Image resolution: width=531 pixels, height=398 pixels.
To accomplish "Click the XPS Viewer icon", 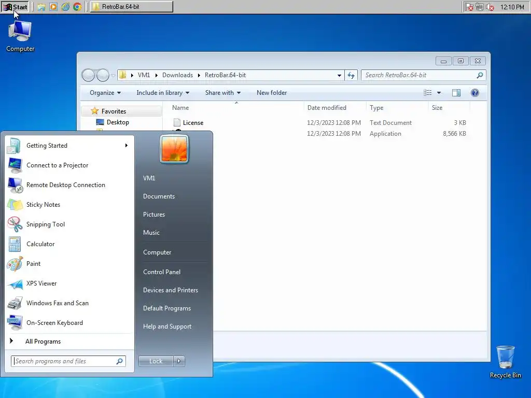I will 15,283.
